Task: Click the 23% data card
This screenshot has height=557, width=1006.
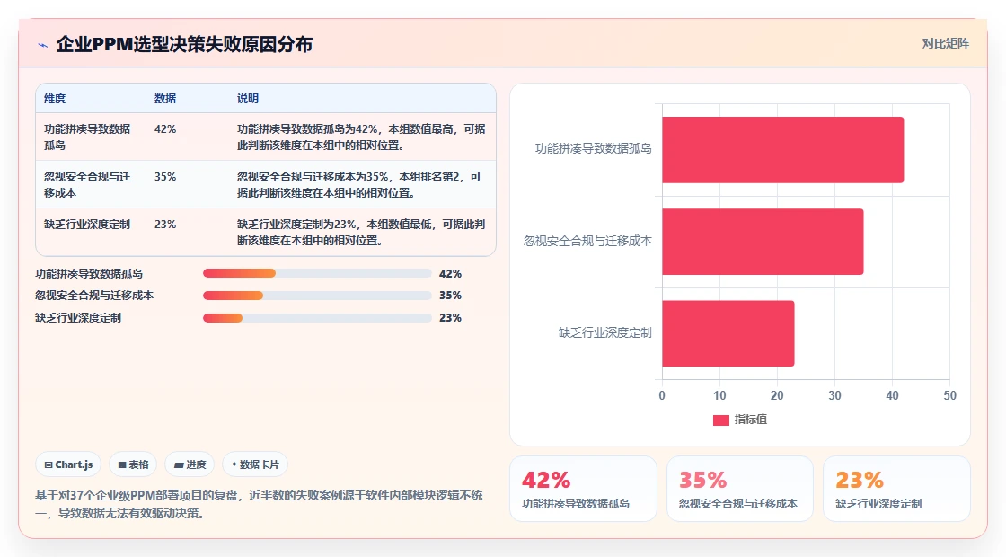Action: [x=896, y=489]
